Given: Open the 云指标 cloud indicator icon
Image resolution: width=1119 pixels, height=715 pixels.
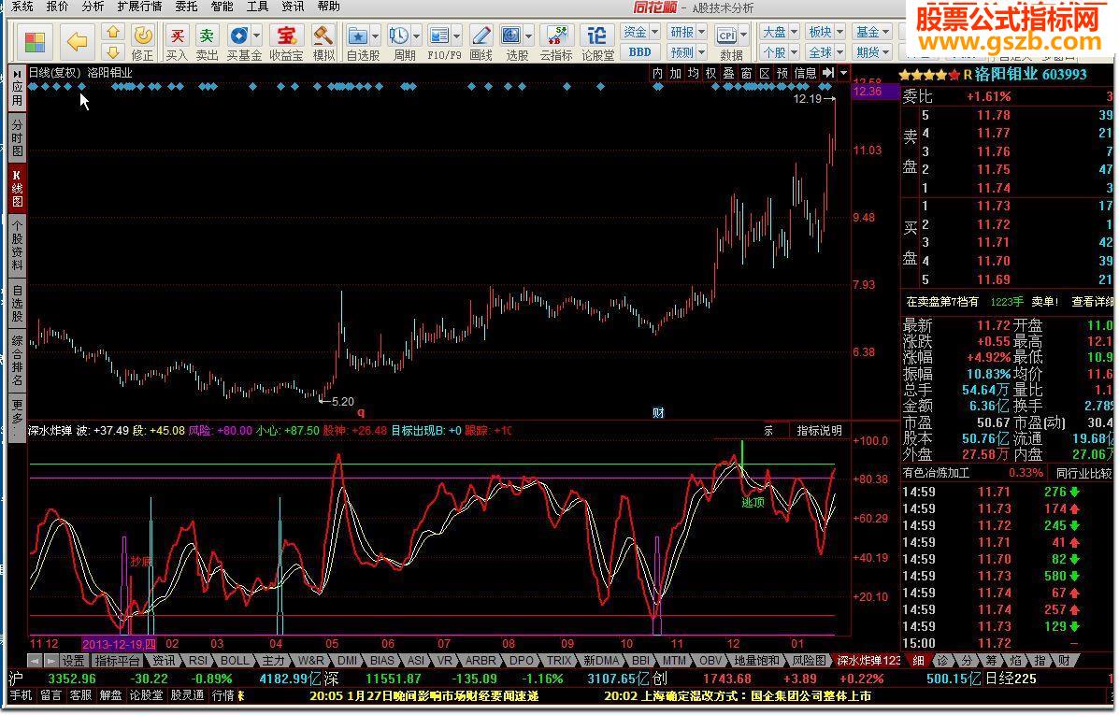Looking at the screenshot, I should (556, 43).
